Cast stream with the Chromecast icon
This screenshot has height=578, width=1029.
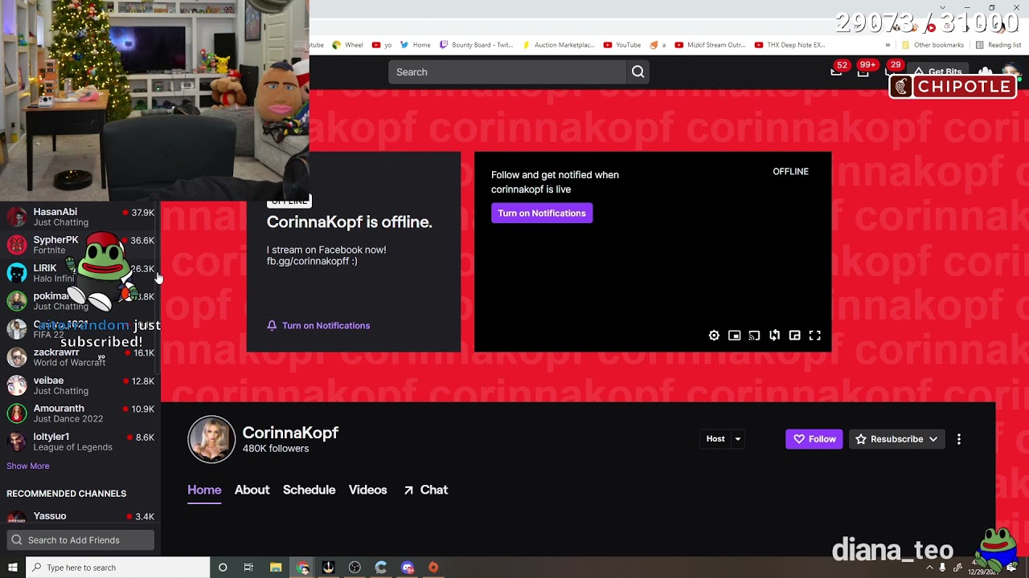754,336
